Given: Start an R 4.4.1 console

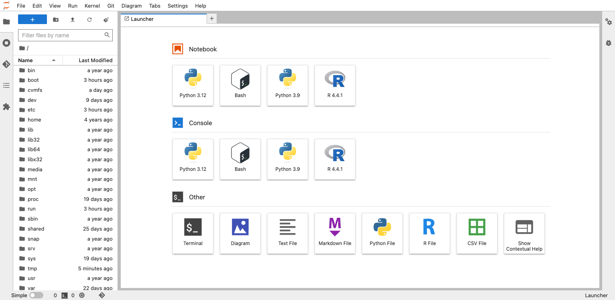Looking at the screenshot, I should (335, 159).
